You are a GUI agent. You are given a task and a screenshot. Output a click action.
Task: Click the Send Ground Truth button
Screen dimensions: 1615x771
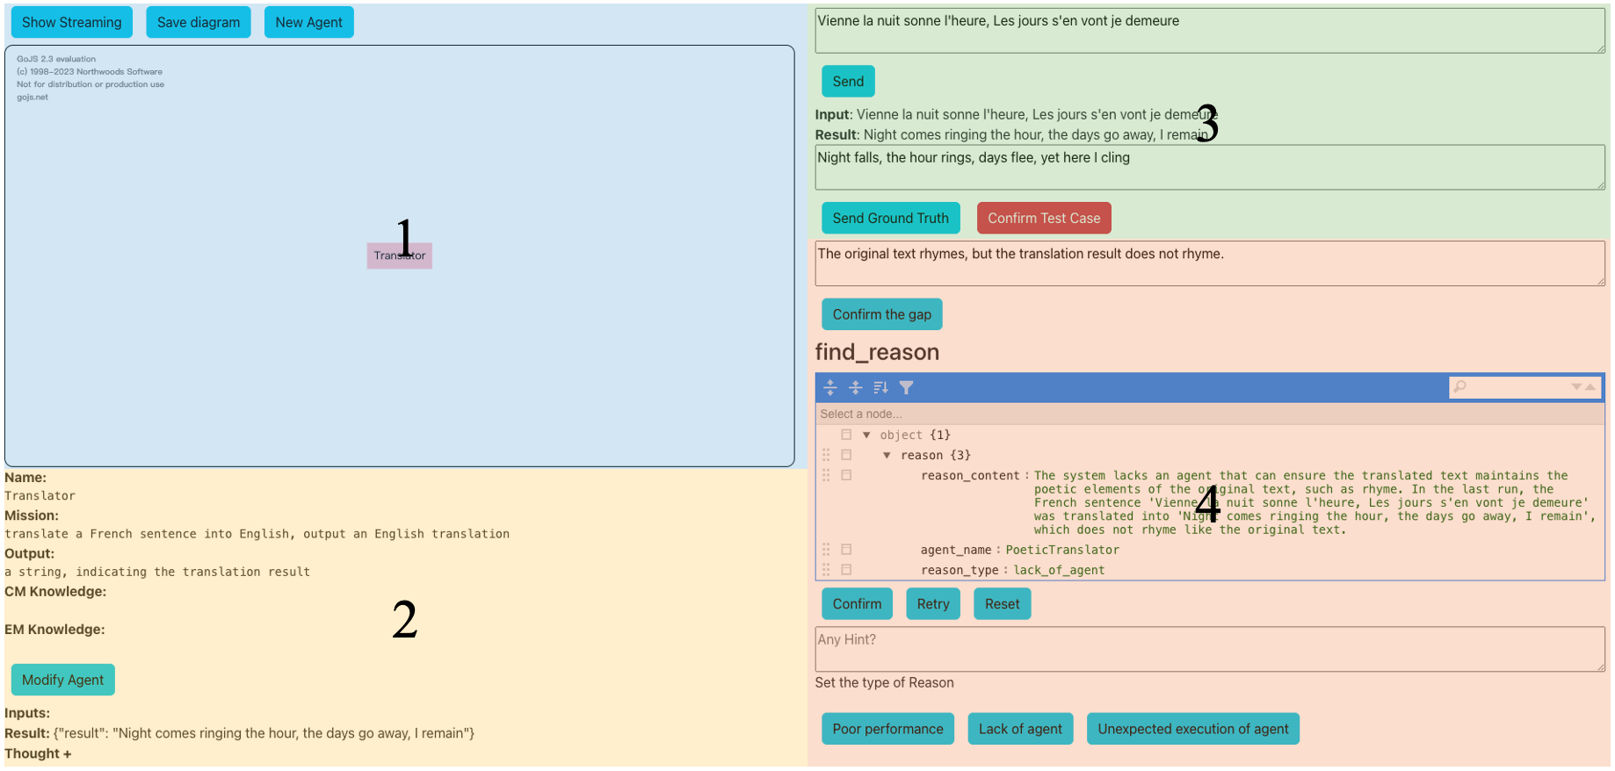[890, 218]
